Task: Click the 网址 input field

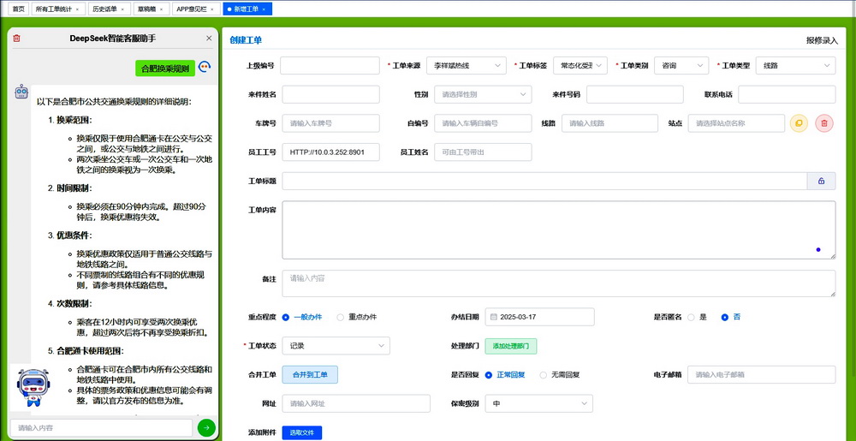Action: [356, 404]
